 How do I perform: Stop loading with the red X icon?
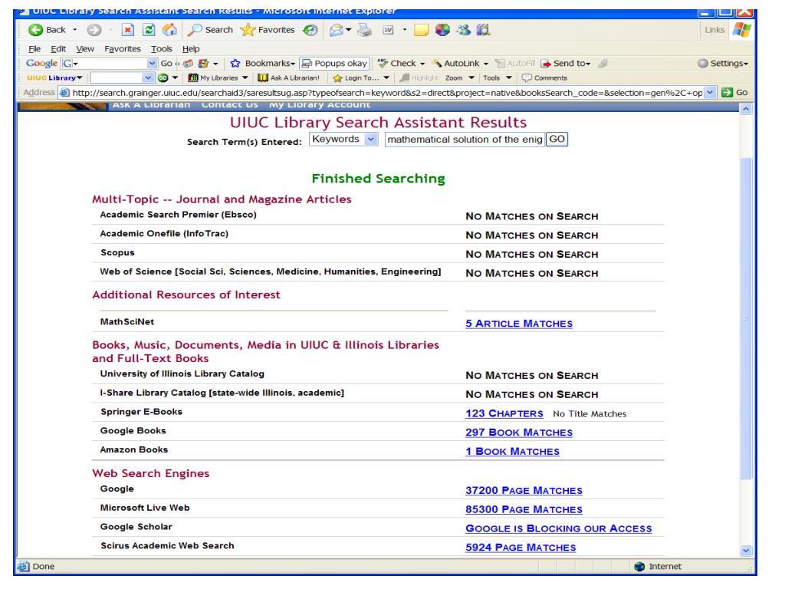(128, 30)
